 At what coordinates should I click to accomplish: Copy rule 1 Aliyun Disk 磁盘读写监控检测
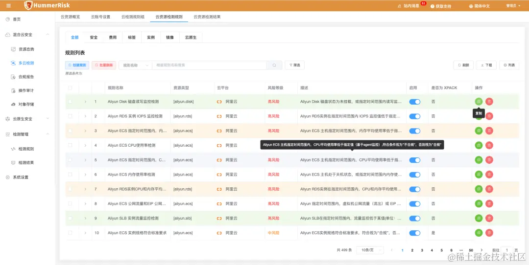(x=479, y=101)
